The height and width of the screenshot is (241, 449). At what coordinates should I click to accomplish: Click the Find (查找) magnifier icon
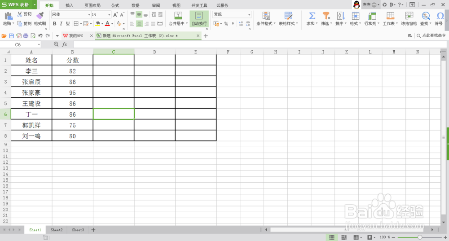tap(426, 16)
